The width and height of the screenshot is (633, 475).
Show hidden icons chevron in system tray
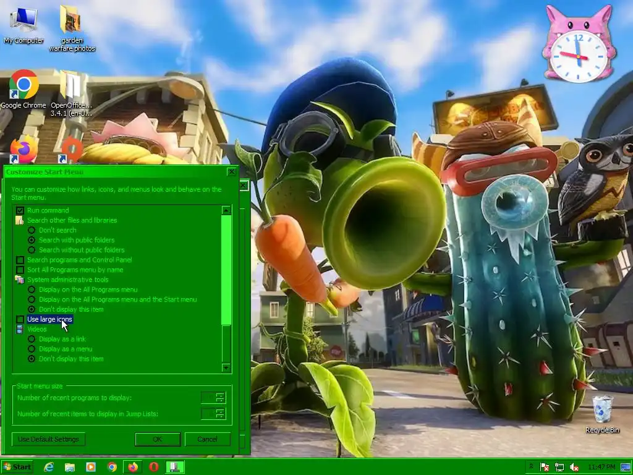(x=531, y=467)
